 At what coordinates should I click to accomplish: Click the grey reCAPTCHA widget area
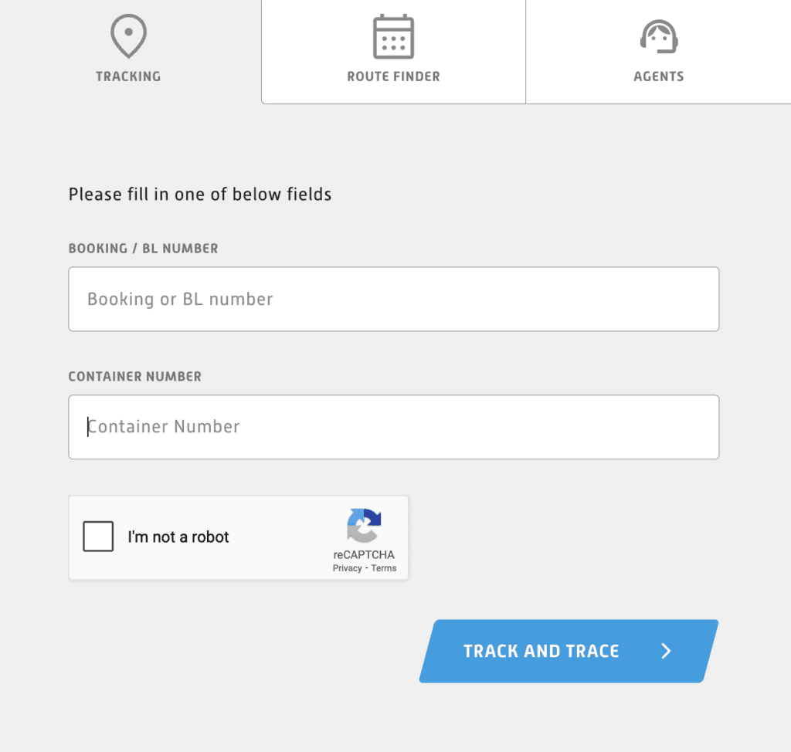click(239, 537)
